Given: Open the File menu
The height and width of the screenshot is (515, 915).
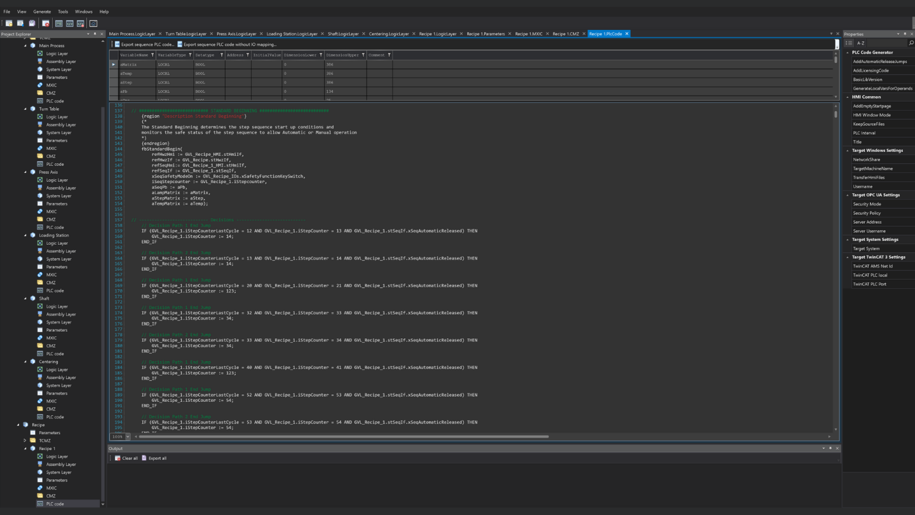Looking at the screenshot, I should pyautogui.click(x=7, y=11).
